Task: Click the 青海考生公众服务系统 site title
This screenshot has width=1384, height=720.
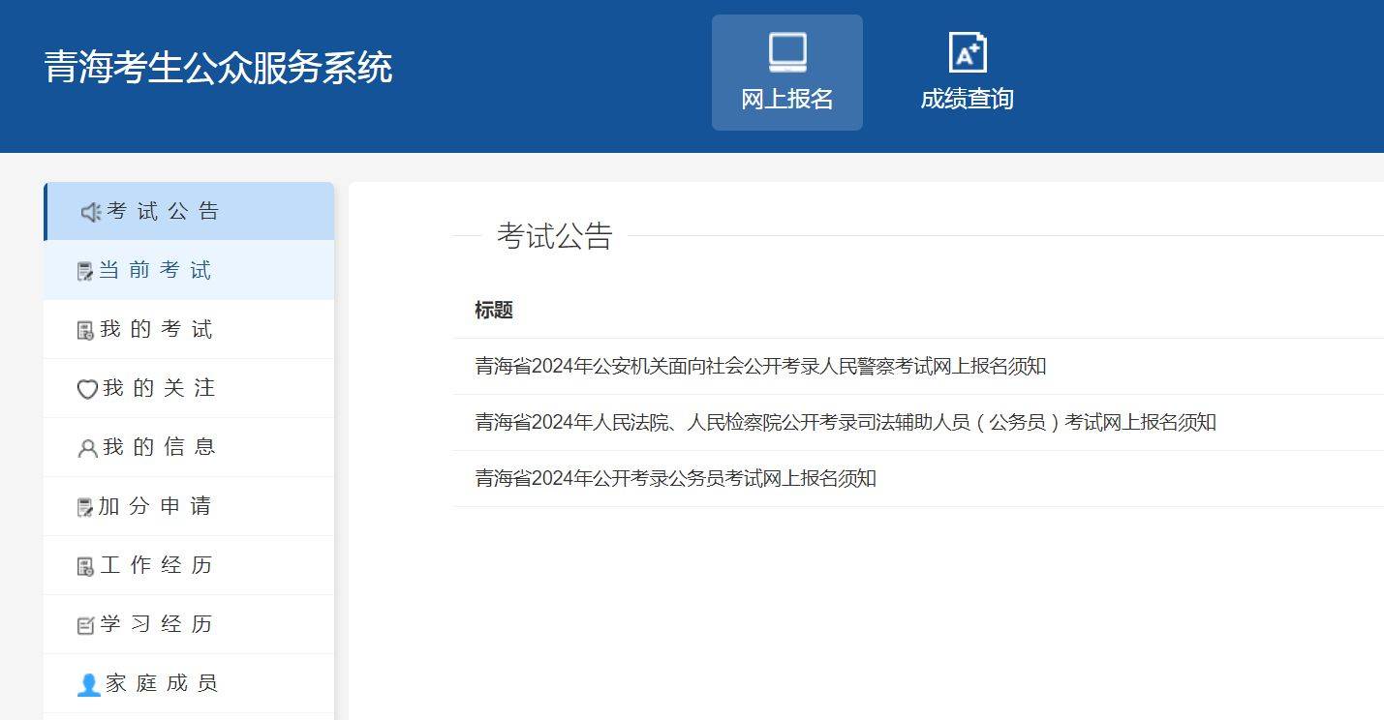Action: [218, 68]
